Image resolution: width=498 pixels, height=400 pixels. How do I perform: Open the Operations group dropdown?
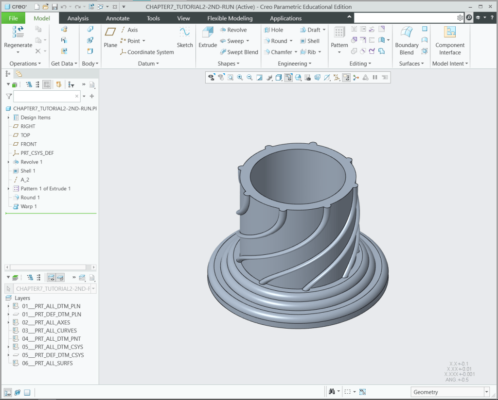pyautogui.click(x=25, y=64)
